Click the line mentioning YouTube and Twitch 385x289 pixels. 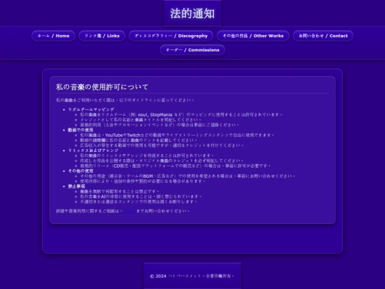177,135
